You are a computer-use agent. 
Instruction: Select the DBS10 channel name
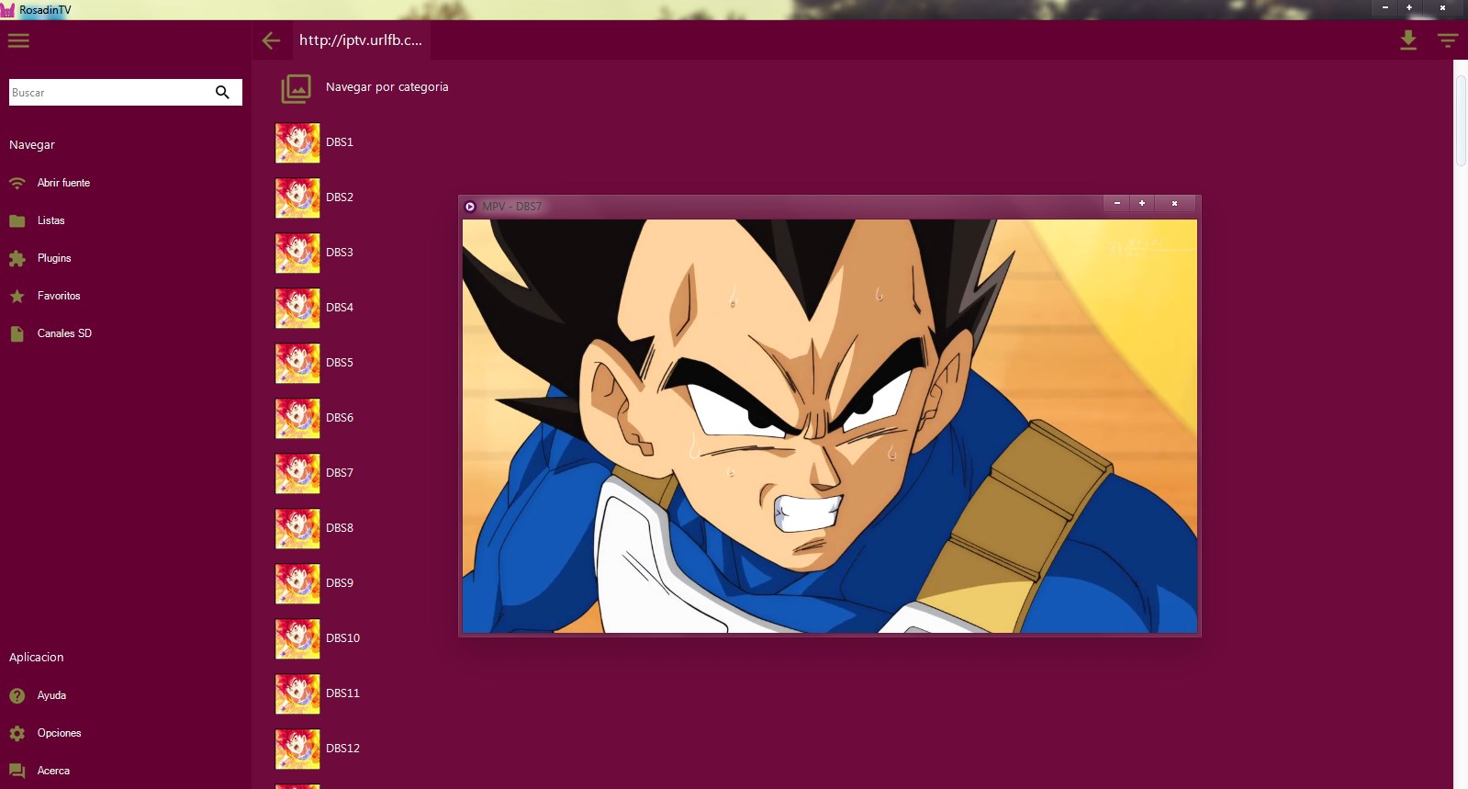[343, 638]
